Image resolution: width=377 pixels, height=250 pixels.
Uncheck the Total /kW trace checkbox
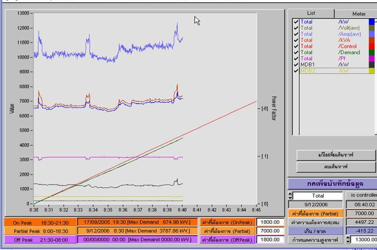[296, 22]
